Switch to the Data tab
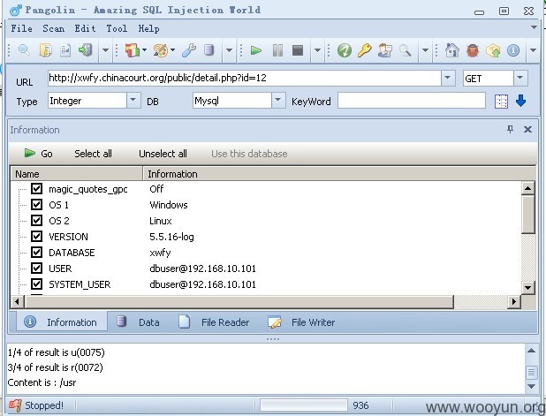The height and width of the screenshot is (416, 546). 138,322
